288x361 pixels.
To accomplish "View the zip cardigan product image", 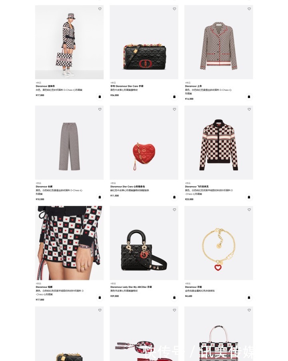I will [x=219, y=142].
